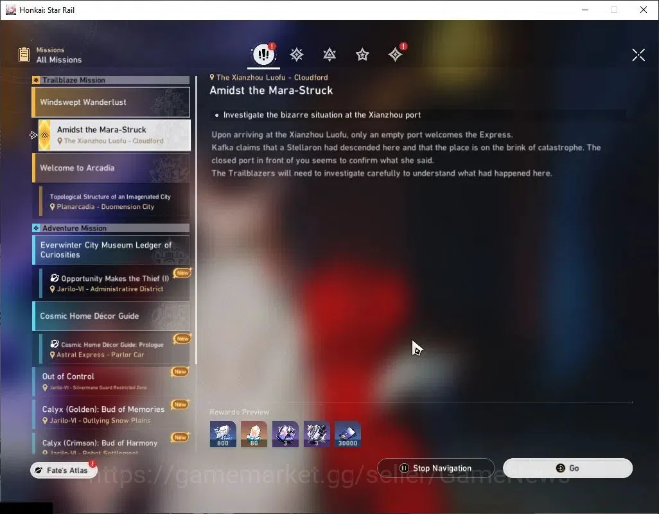Switch to the Trailblaze mission filter icon

tap(297, 55)
